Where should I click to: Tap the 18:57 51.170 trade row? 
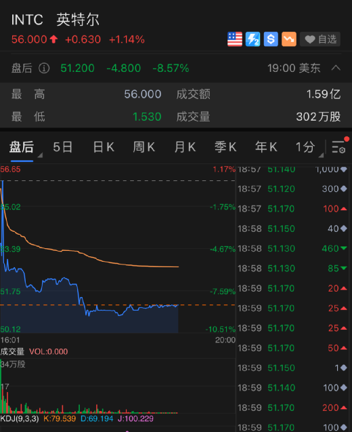pyautogui.click(x=292, y=209)
